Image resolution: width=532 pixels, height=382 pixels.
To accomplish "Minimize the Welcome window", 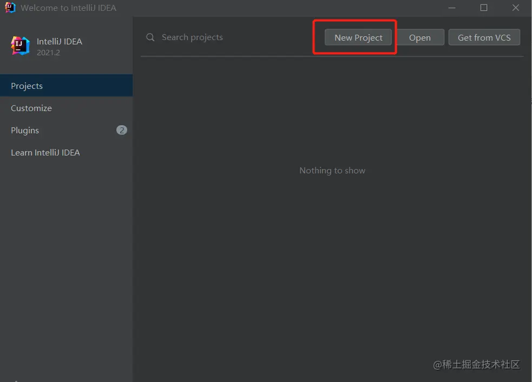I will click(452, 8).
